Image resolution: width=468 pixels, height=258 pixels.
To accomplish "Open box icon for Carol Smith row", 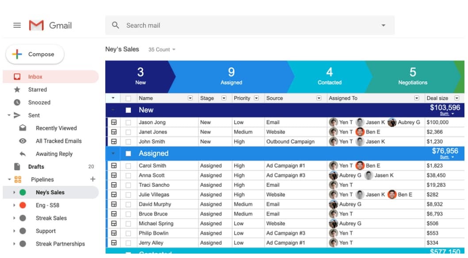I will click(x=114, y=165).
